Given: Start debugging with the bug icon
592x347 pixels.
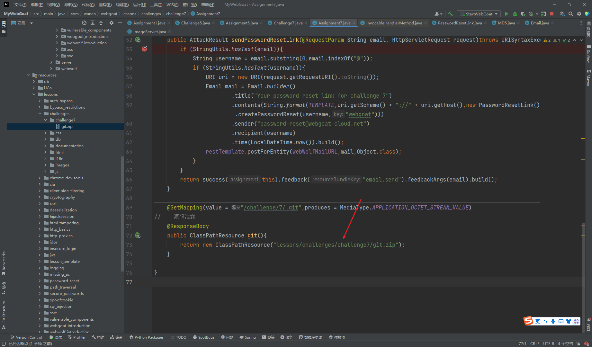Looking at the screenshot, I should pos(515,14).
